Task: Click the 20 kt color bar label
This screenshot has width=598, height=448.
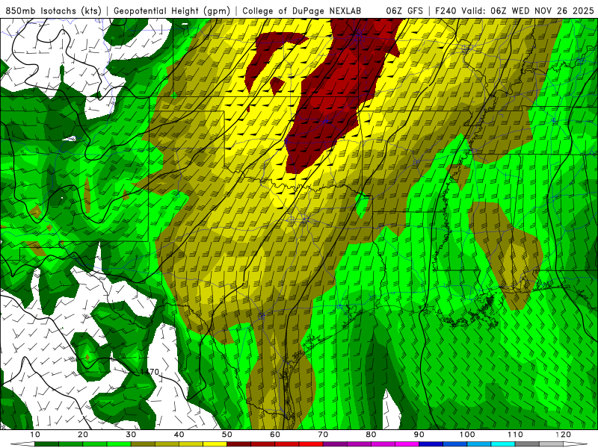Action: pos(83,435)
